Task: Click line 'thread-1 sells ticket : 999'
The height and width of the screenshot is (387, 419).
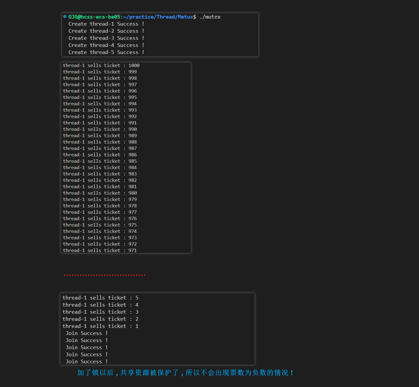Action: tap(100, 72)
